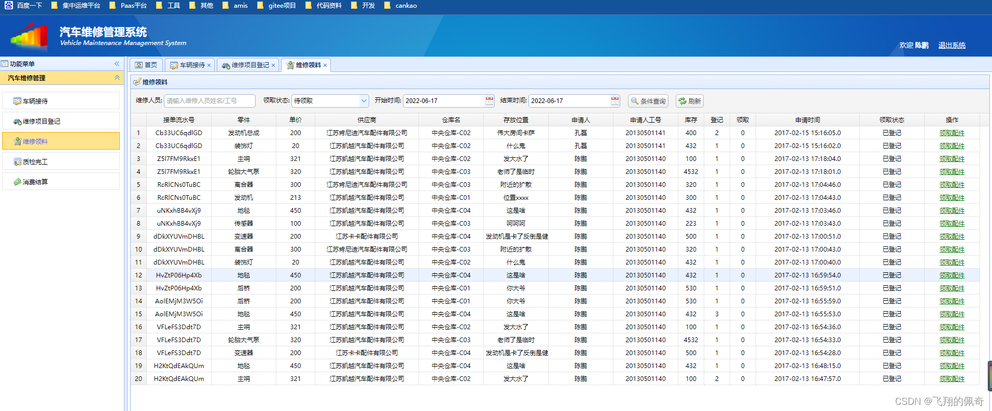Viewport: 992px width, 411px height.
Task: Open the 集中运维平台 bookmark folder
Action: (76, 5)
